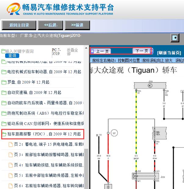Click document icon of 页 6 entry
This screenshot has width=184, height=189.
point(11,186)
